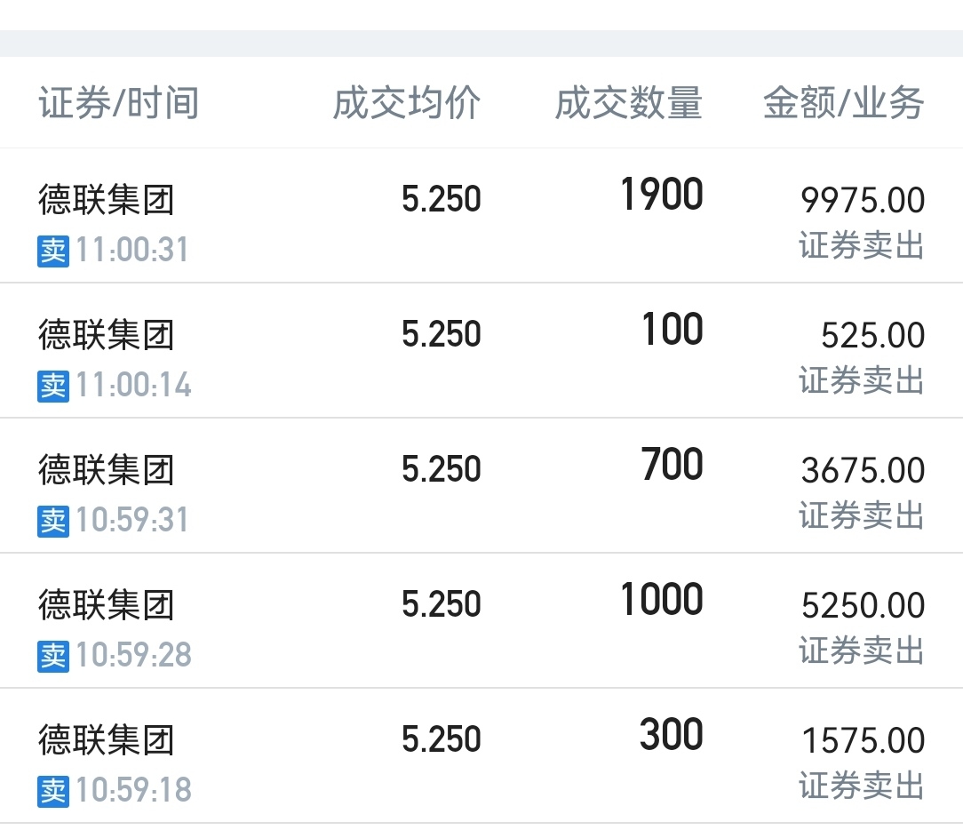Tap the 成交数量 column header

pyautogui.click(x=628, y=104)
